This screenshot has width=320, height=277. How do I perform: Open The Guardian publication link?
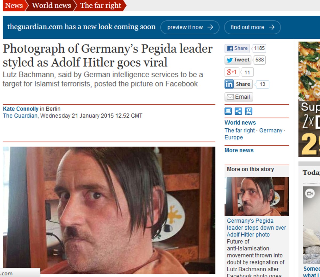(20, 116)
